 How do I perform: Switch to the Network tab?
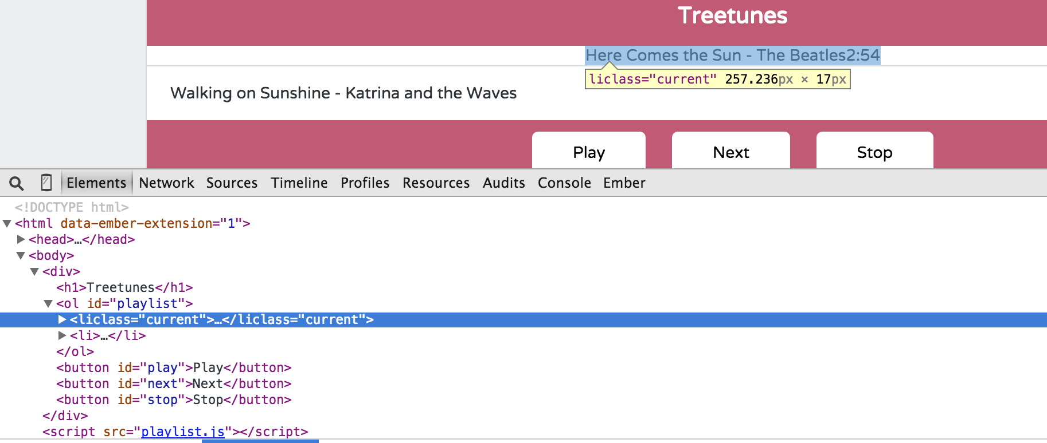pyautogui.click(x=166, y=183)
